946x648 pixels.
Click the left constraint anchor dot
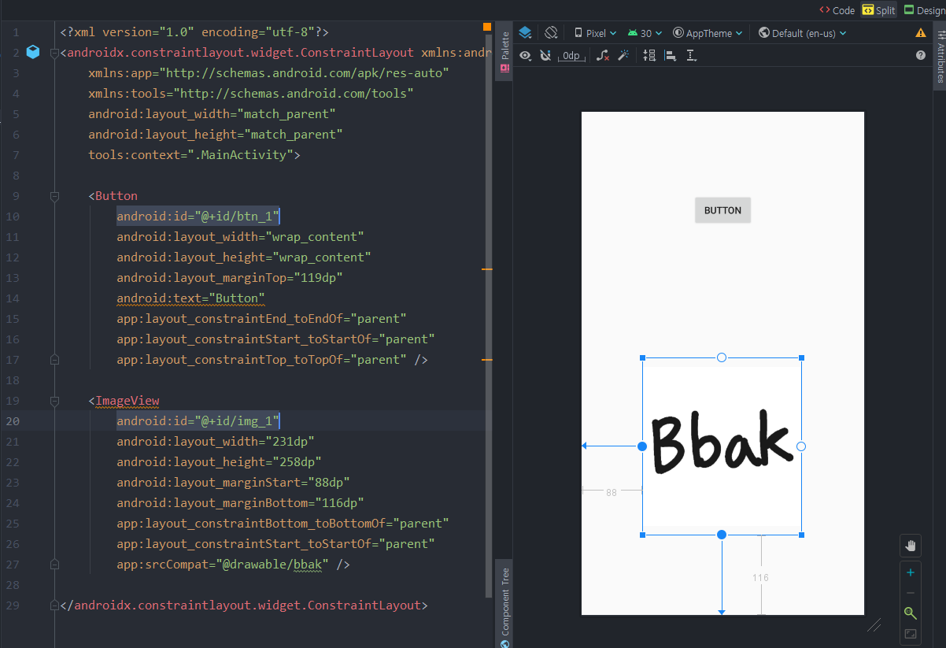tap(642, 446)
